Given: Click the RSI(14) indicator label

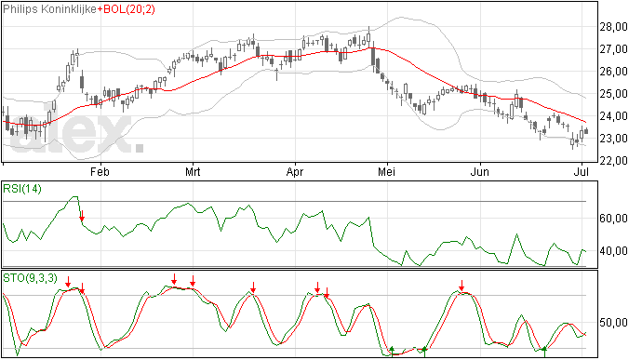Looking at the screenshot, I should coord(22,189).
